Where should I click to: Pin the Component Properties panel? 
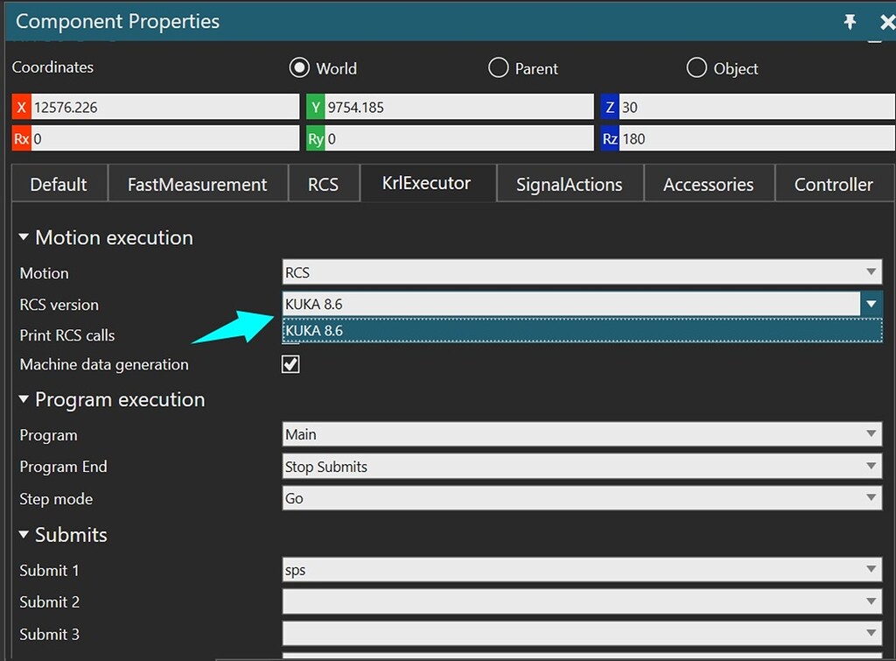coord(850,21)
